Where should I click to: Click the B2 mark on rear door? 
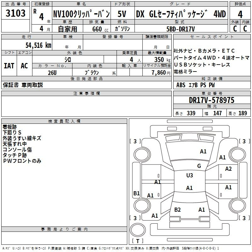(177, 210)
